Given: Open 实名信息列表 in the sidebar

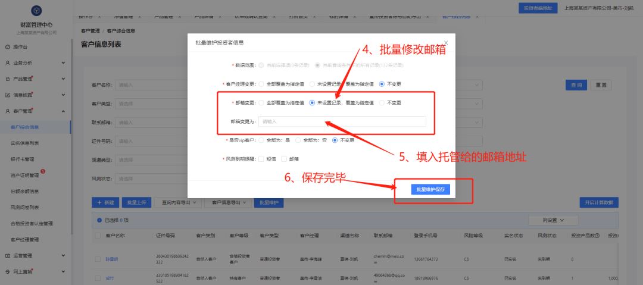Looking at the screenshot, I should [25, 143].
